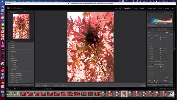Switch to the Slideshow module
Viewport: 177px width, 100px height.
(x=151, y=8)
